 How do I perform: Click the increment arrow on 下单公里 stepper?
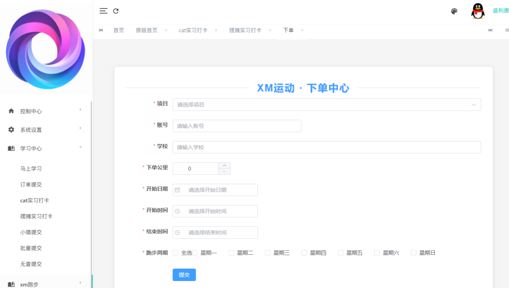pyautogui.click(x=224, y=165)
